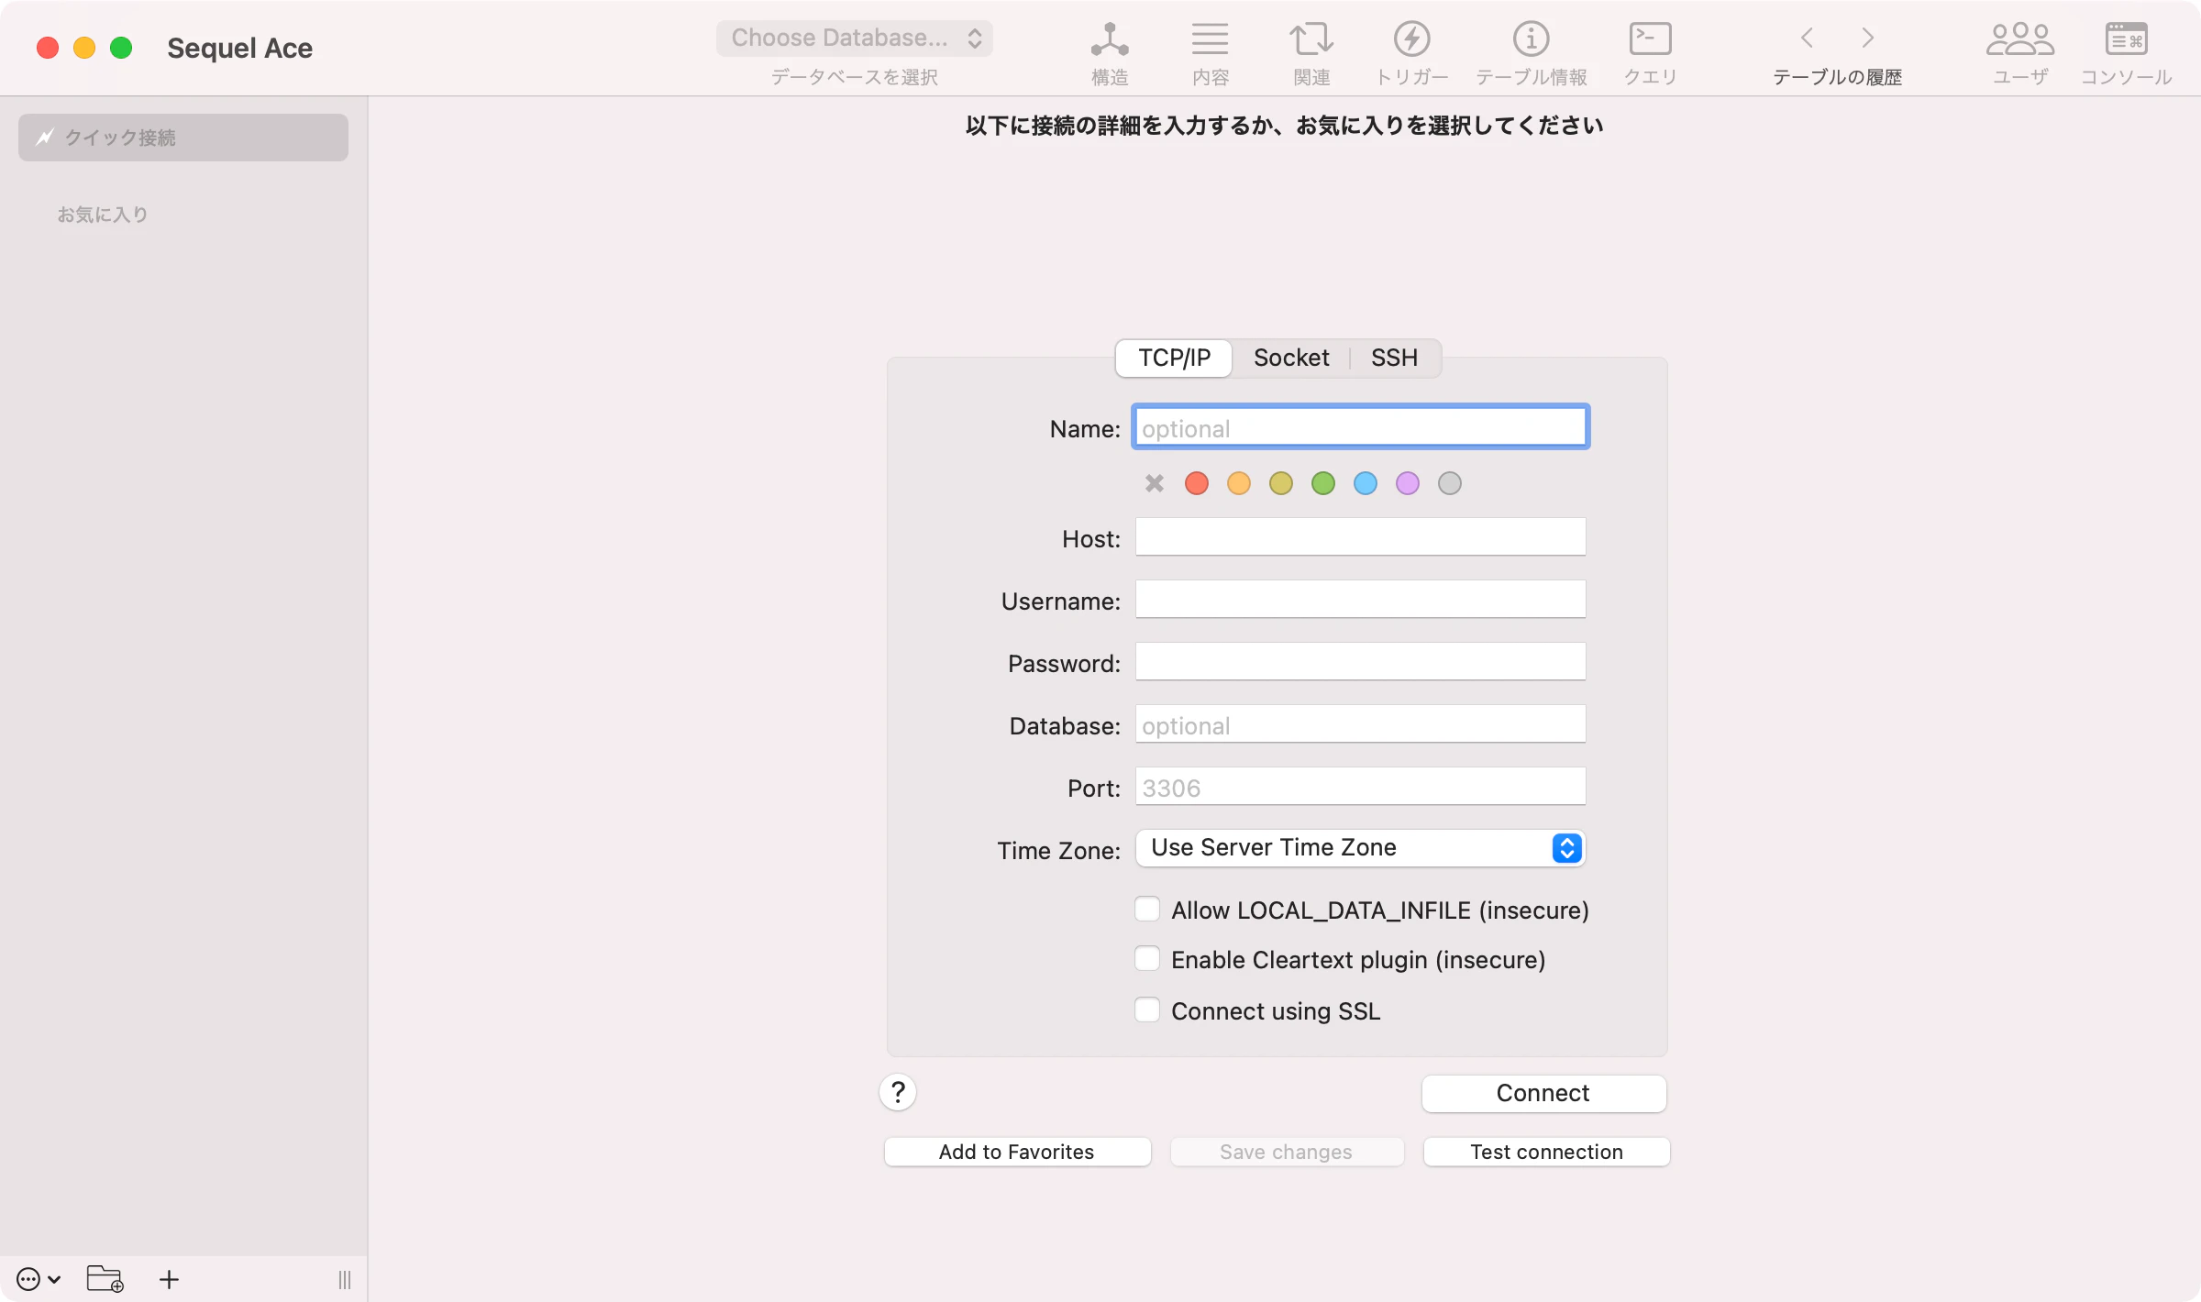Pick the yellow color label
Viewport: 2201px width, 1302px height.
pos(1281,483)
